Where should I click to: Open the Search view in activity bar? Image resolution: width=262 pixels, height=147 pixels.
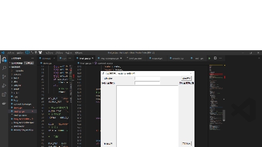[x=4, y=68]
